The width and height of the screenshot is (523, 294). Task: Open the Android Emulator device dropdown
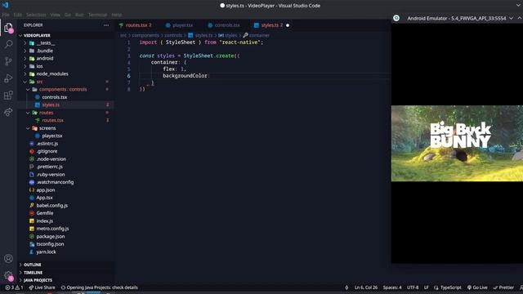pos(511,18)
